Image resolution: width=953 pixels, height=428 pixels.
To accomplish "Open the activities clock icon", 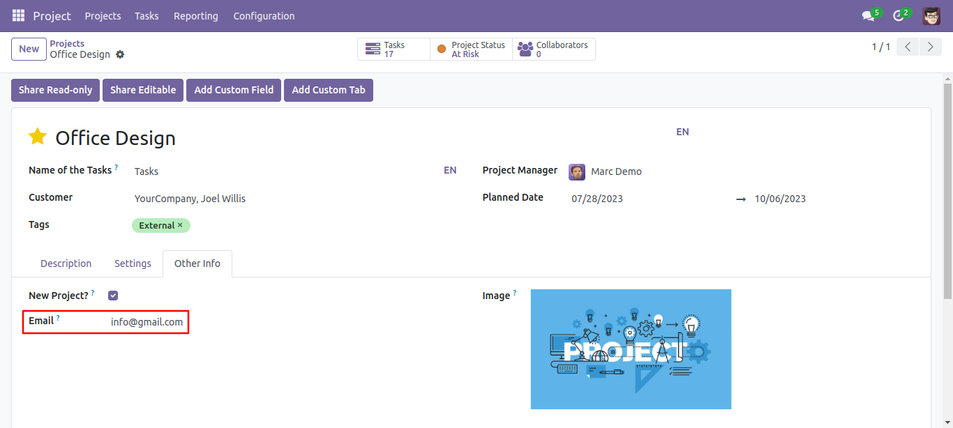I will coord(899,15).
